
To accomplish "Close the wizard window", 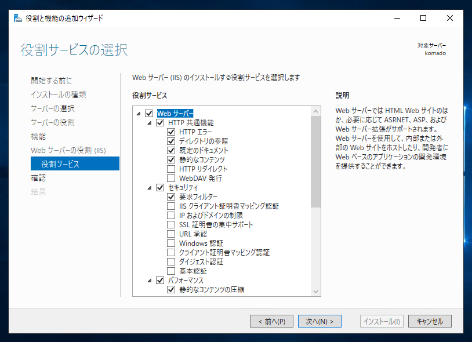I will [x=450, y=19].
